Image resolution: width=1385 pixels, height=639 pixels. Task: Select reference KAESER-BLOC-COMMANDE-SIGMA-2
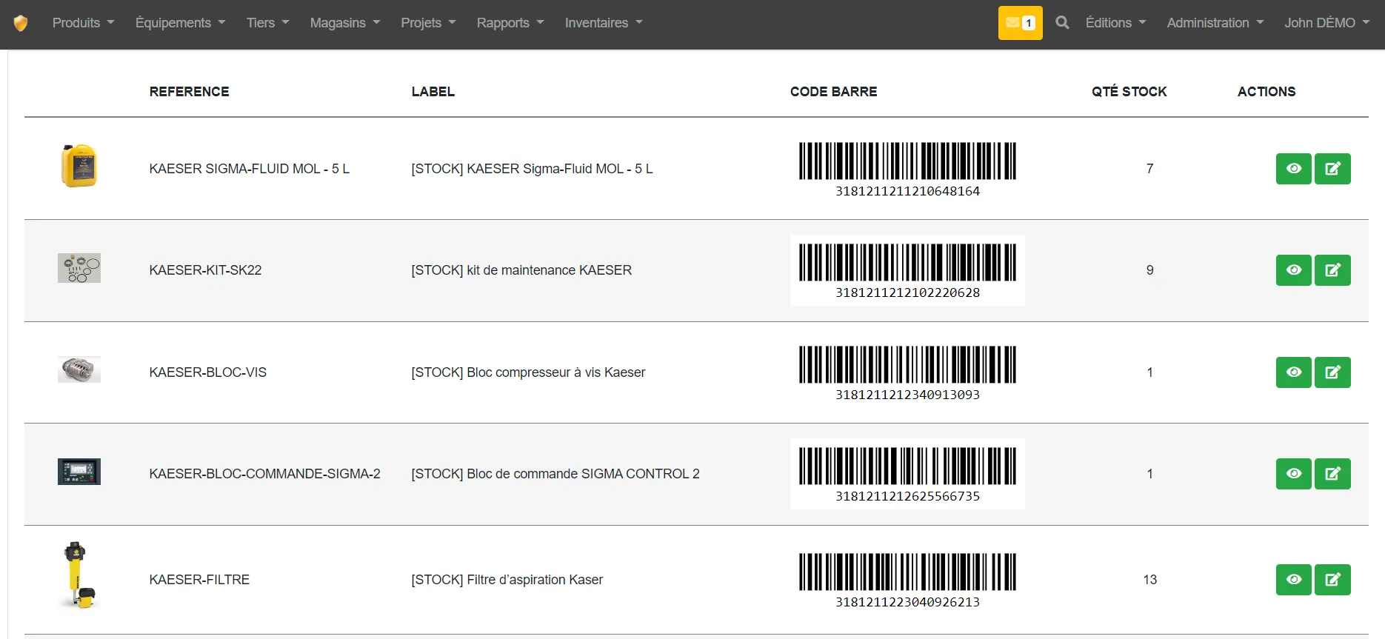[264, 474]
